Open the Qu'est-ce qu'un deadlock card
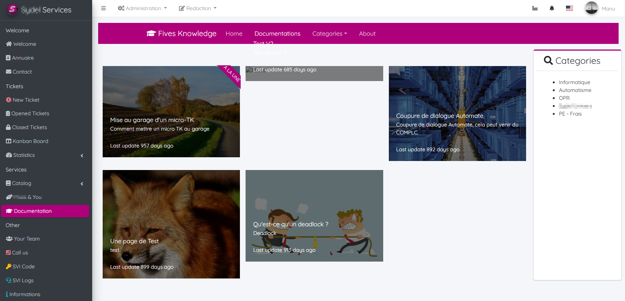Screen dimensions: 625x301 (314, 216)
